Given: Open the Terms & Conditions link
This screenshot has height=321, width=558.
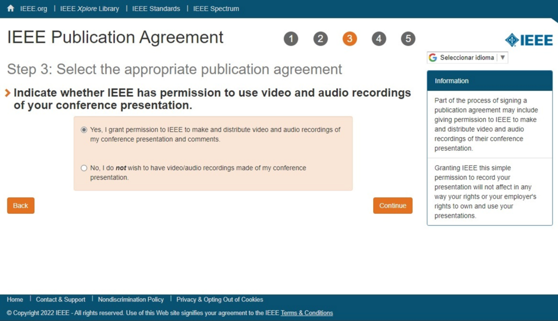Looking at the screenshot, I should coord(307,313).
